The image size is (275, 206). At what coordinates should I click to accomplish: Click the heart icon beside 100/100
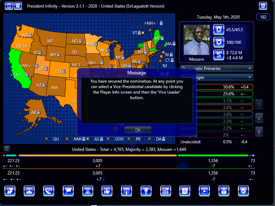218,42
